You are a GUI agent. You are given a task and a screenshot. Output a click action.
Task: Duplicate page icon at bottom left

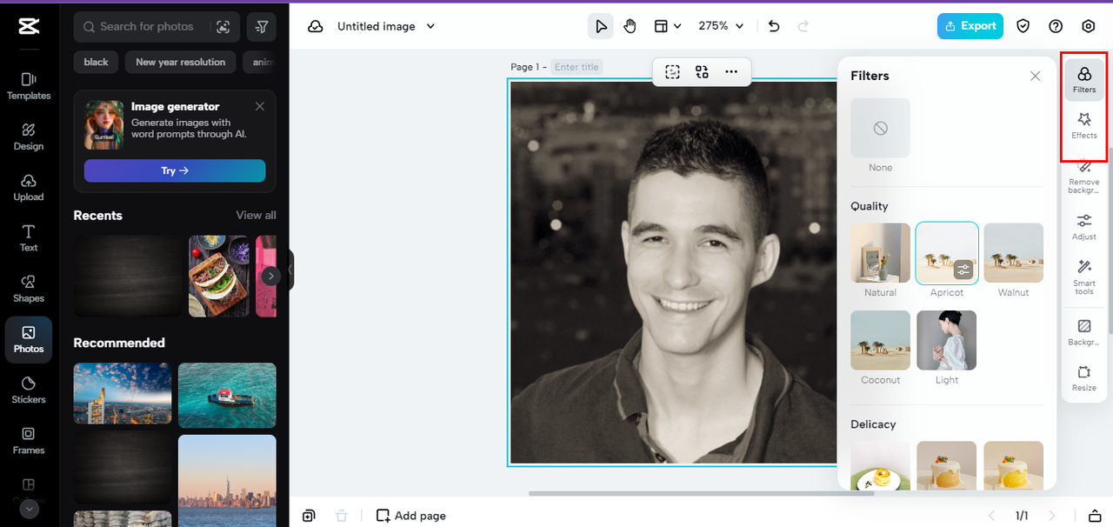[309, 516]
